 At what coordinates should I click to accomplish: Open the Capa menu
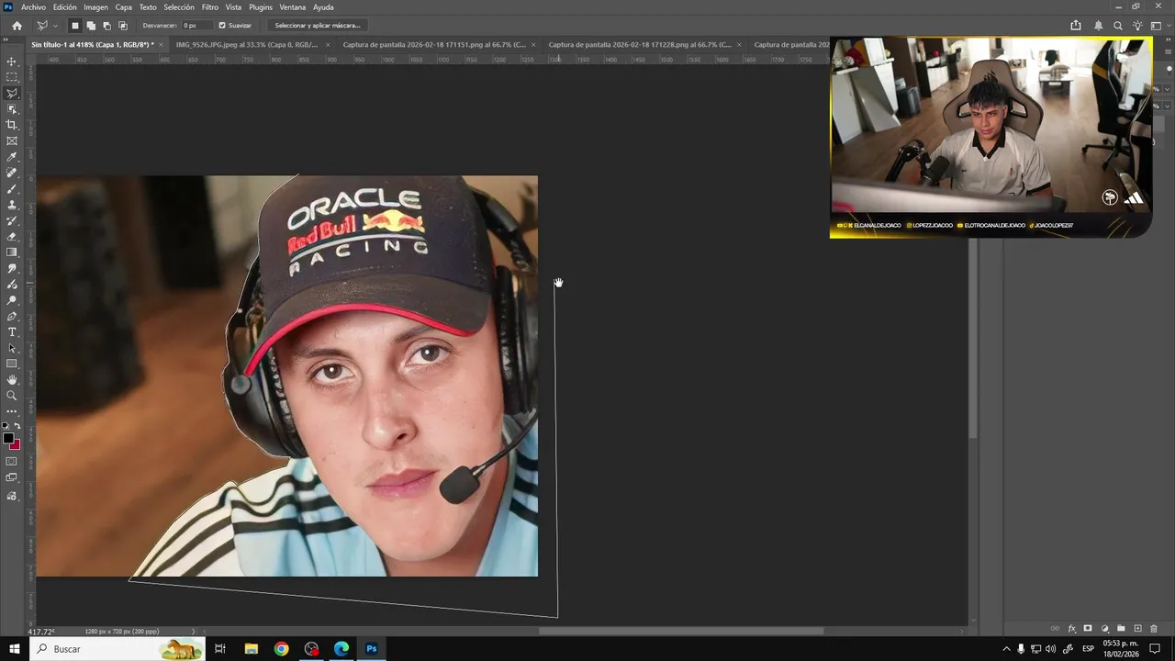(x=123, y=6)
